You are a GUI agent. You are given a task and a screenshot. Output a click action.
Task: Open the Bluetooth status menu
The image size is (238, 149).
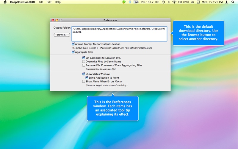pyautogui.click(x=169, y=2)
